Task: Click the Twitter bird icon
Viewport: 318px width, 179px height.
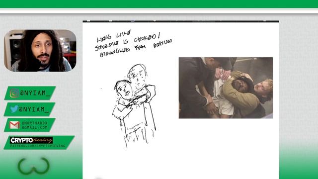Action: click(14, 109)
